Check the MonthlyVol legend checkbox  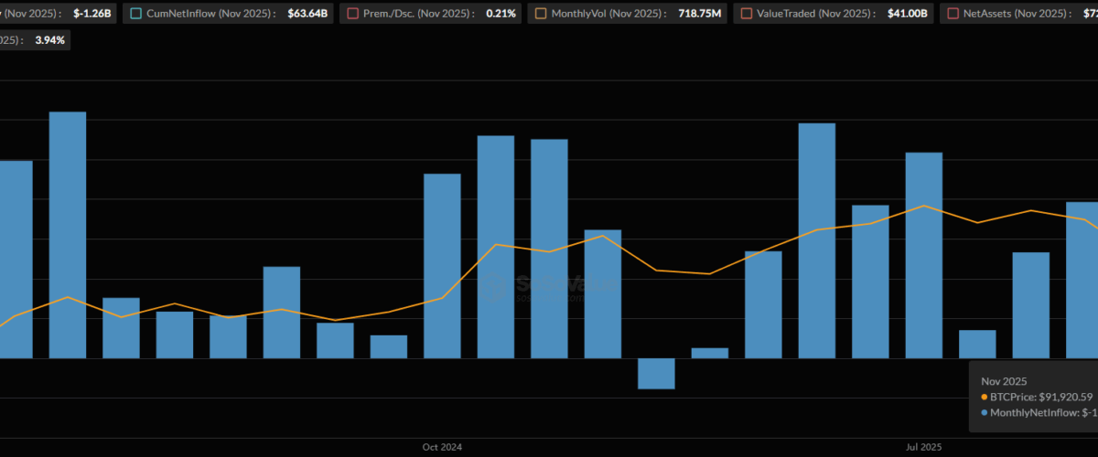coord(541,14)
